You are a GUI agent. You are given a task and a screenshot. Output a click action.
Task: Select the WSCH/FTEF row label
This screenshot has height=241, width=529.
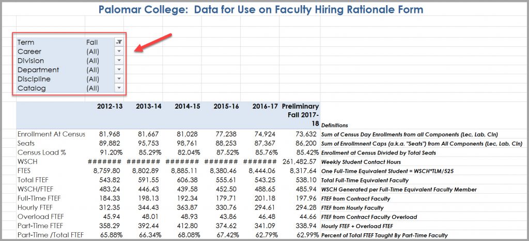pos(36,189)
